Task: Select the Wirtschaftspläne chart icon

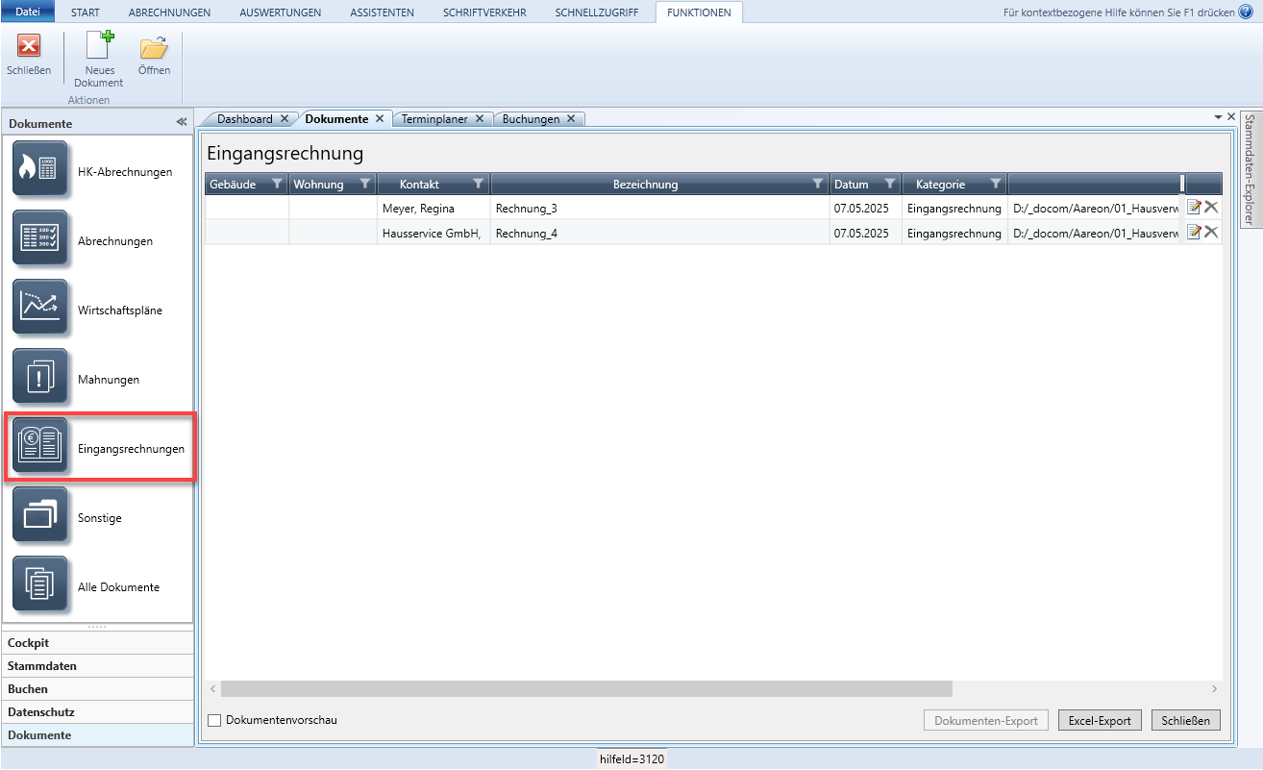Action: pyautogui.click(x=40, y=307)
